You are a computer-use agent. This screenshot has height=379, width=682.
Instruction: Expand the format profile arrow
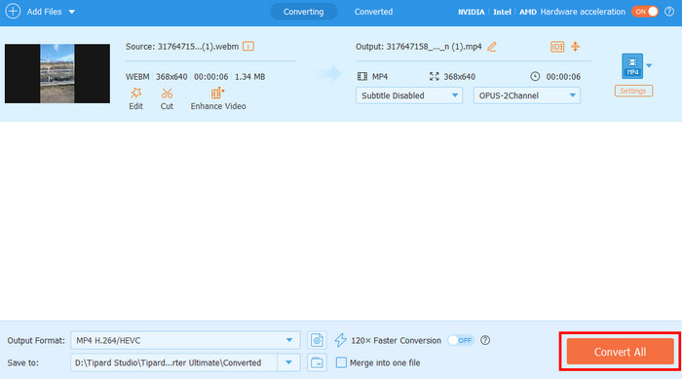coord(649,65)
